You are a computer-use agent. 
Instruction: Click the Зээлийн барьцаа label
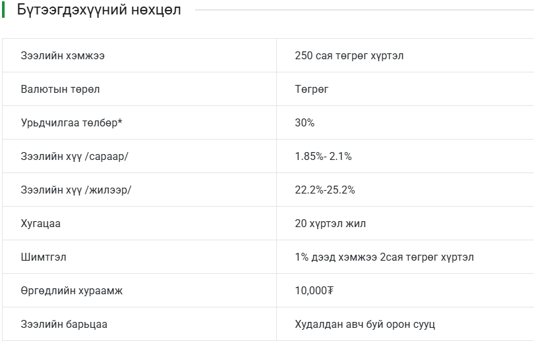64,324
